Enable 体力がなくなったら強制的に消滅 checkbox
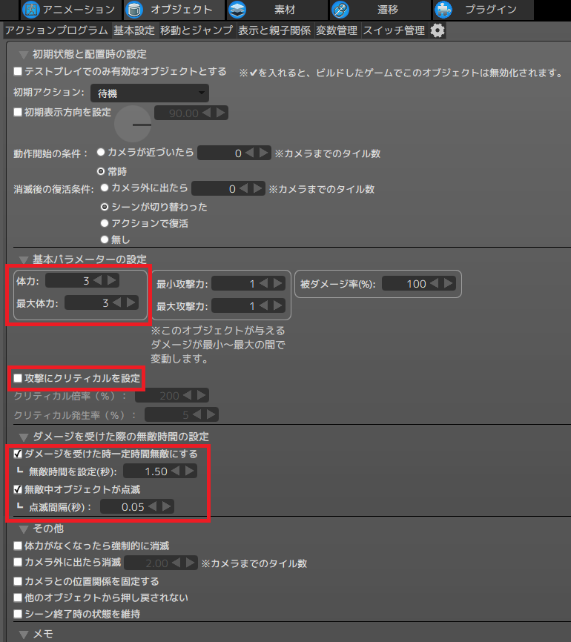This screenshot has height=642, width=571. pos(18,546)
